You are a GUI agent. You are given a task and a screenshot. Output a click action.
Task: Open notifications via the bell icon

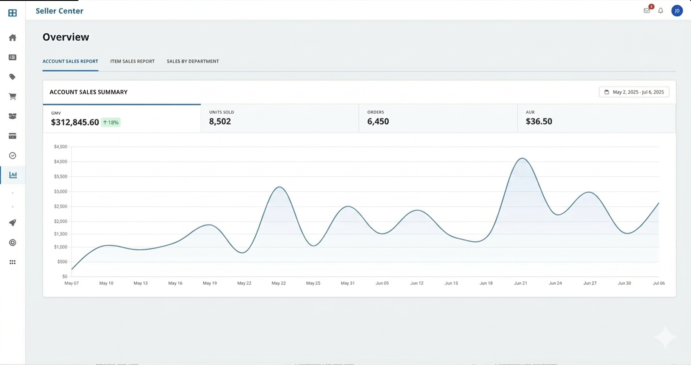click(660, 11)
